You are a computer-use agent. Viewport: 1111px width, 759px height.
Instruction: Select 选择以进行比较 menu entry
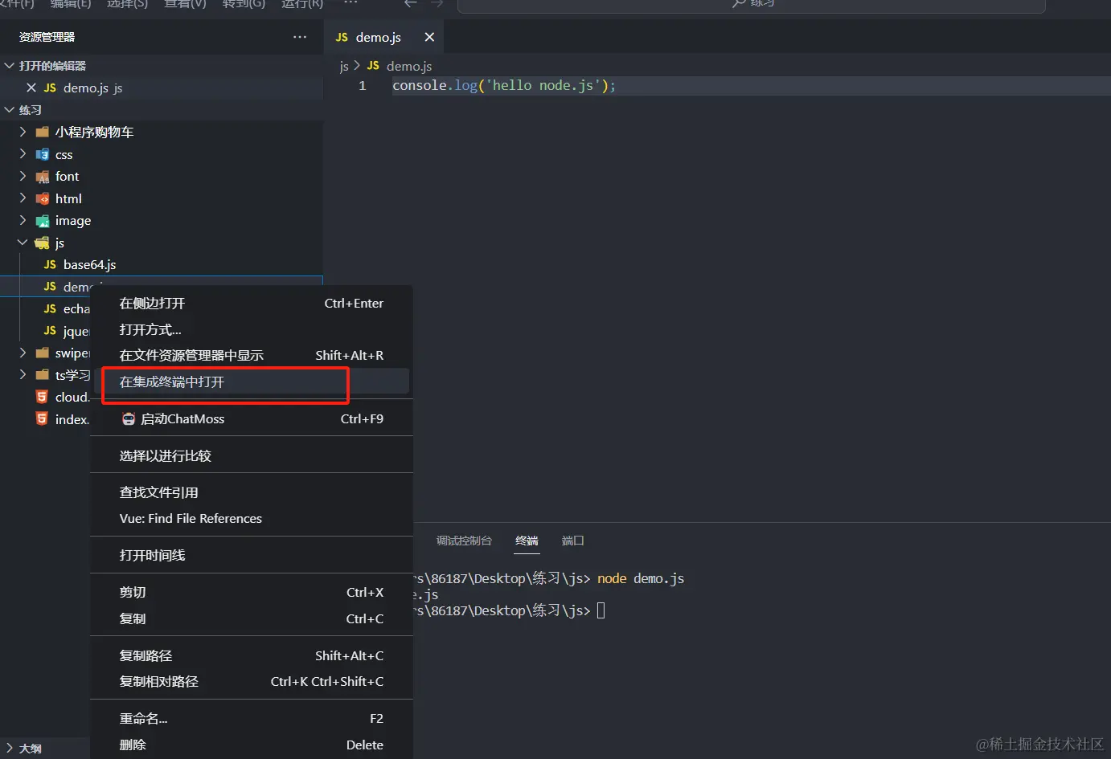[x=252, y=455]
